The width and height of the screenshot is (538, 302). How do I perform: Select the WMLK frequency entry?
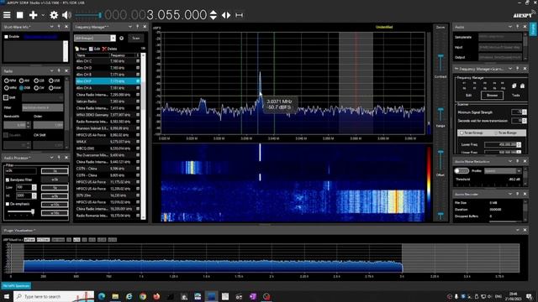point(108,142)
